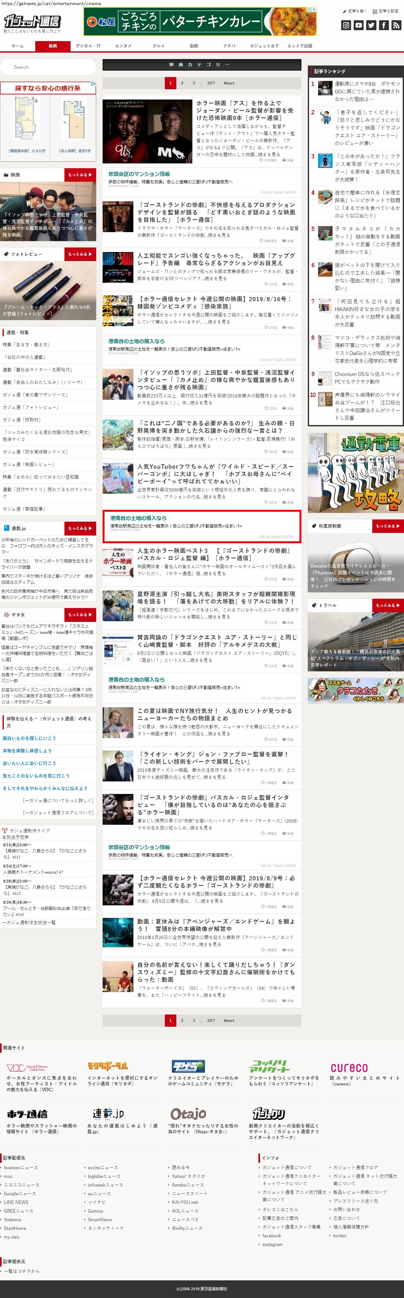Select the ネットで話題 nav tab
Image resolution: width=404 pixels, height=1298 pixels.
(299, 46)
